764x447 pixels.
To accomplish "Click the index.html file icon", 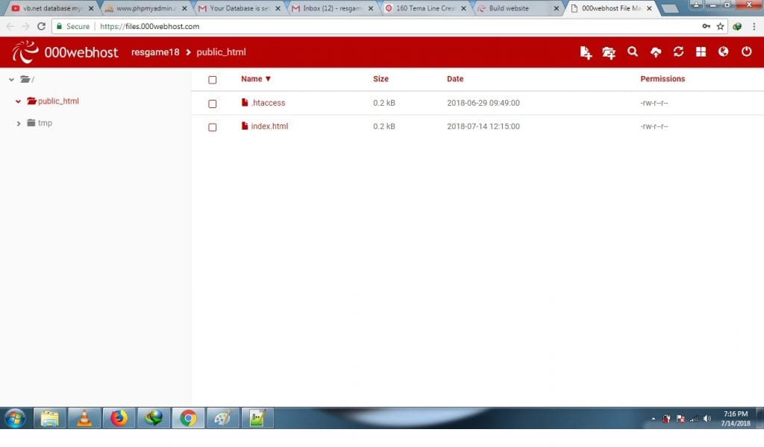I will [245, 125].
